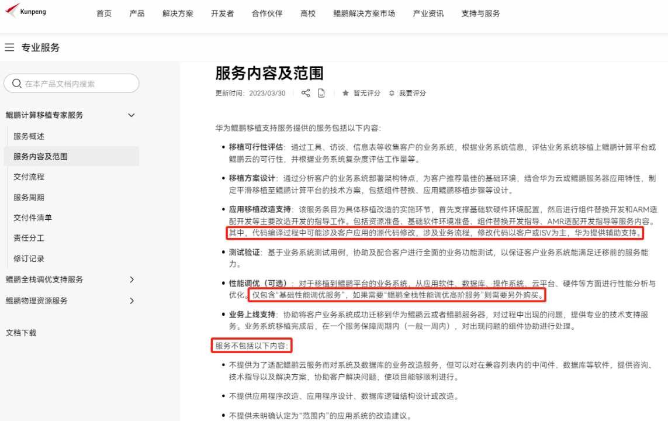Open 高校 navigation menu
The width and height of the screenshot is (668, 421).
click(x=308, y=13)
